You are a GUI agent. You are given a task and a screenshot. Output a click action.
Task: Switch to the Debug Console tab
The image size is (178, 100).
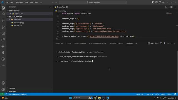pos(80,43)
